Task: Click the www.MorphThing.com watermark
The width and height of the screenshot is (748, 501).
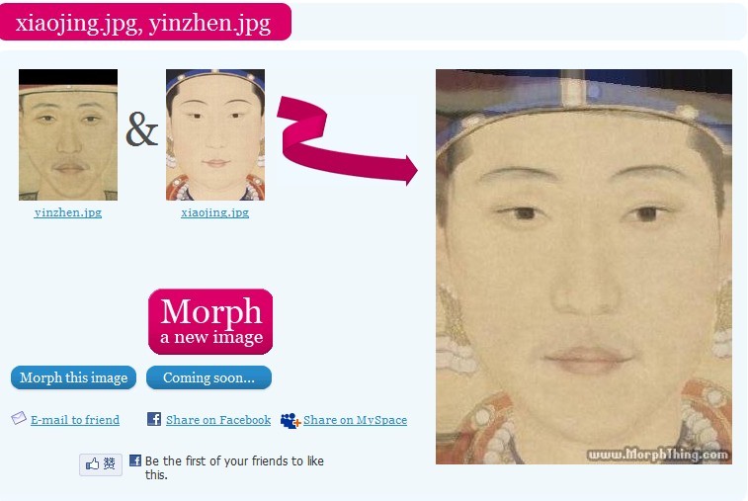Action: [x=658, y=455]
